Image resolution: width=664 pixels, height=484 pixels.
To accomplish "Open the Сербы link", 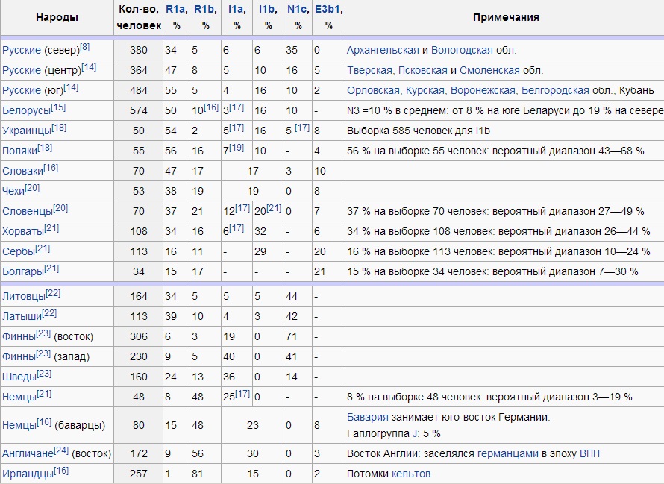I will (x=19, y=252).
